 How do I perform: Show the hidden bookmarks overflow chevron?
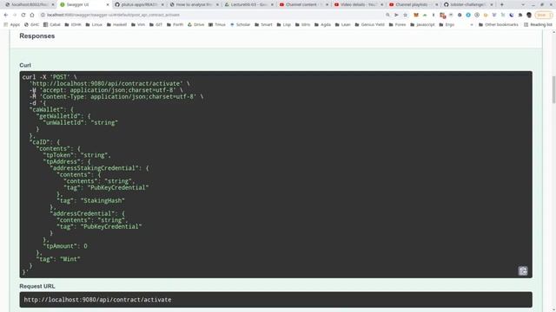point(472,25)
